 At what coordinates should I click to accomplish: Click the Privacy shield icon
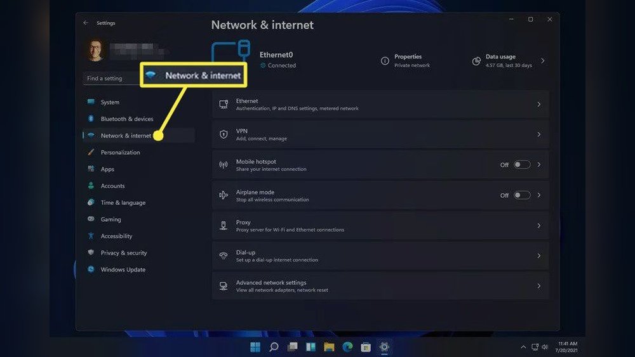[91, 252]
